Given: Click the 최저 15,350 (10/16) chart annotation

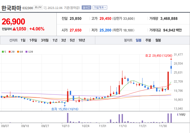Looking at the screenshot, I should (x=65, y=109).
